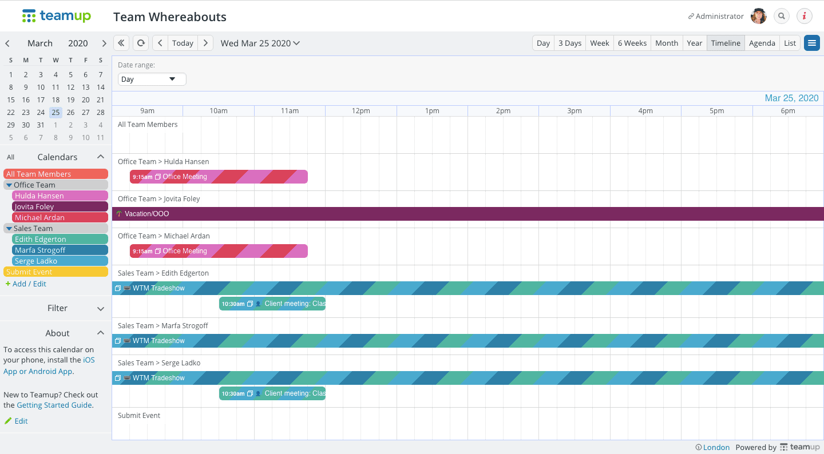Toggle the Hulda Hansen calendar visibility
The height and width of the screenshot is (454, 824).
(60, 196)
